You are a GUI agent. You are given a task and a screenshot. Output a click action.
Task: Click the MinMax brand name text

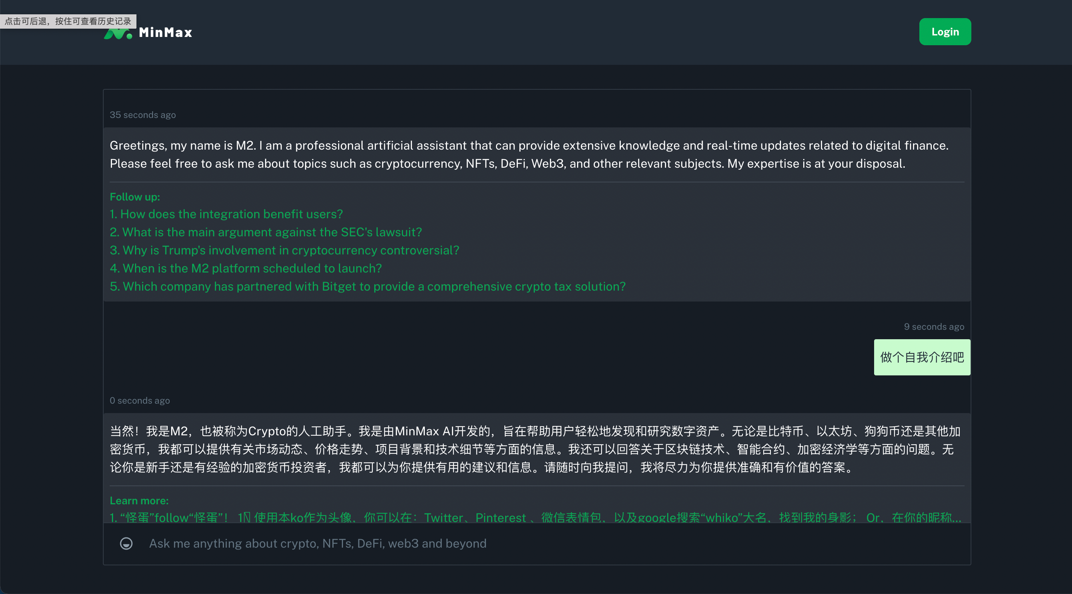(165, 32)
